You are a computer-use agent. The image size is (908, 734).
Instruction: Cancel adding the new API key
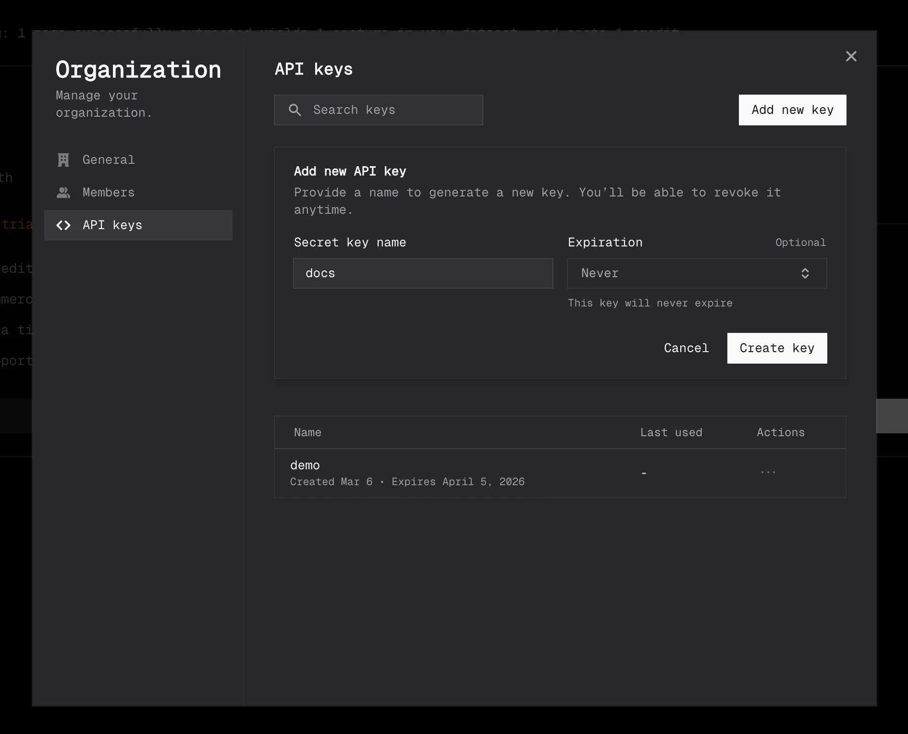[x=686, y=348]
